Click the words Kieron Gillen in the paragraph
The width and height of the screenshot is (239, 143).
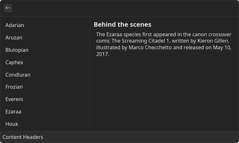click(x=213, y=41)
